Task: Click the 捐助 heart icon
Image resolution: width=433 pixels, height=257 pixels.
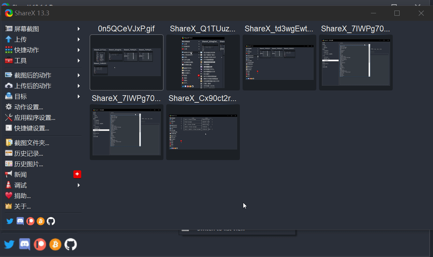Action: [9, 196]
